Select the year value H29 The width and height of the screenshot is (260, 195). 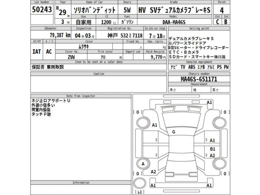coord(61,11)
